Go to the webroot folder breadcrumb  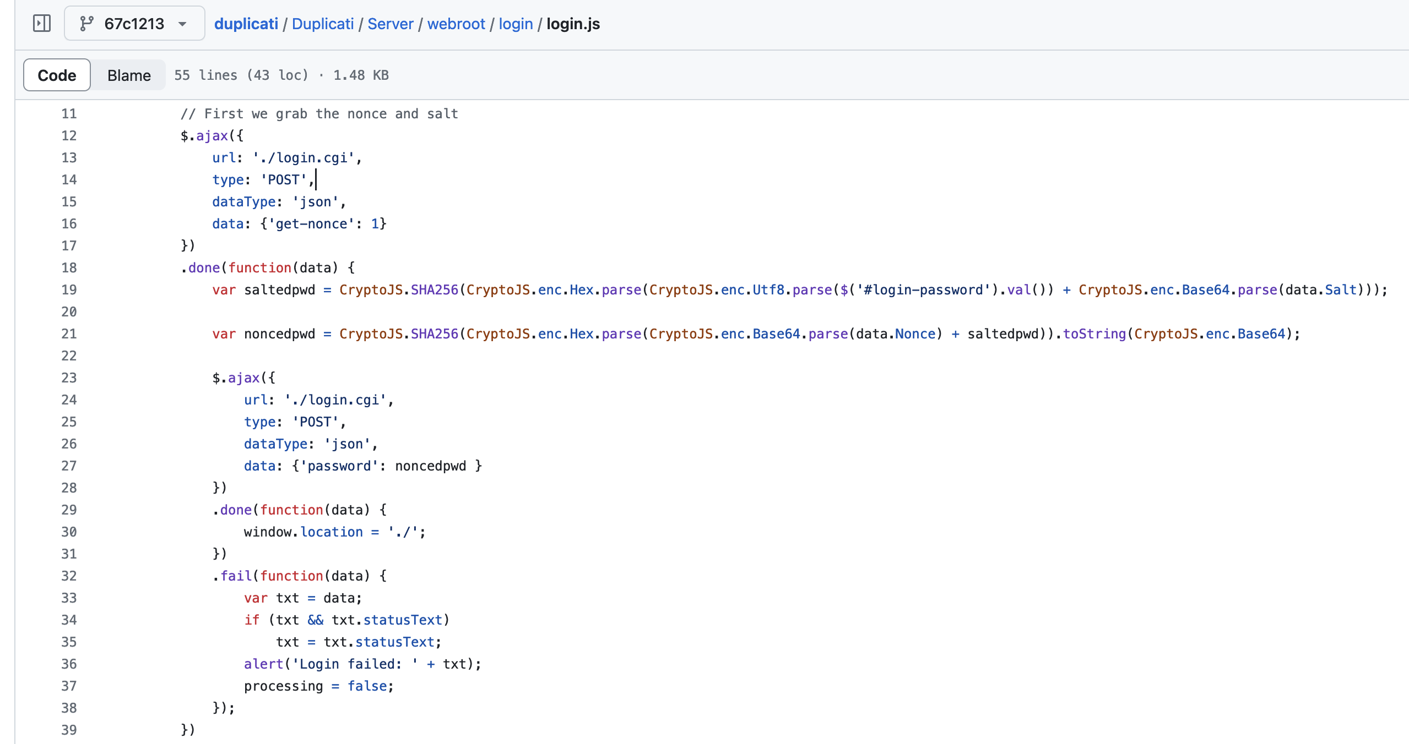pos(456,24)
